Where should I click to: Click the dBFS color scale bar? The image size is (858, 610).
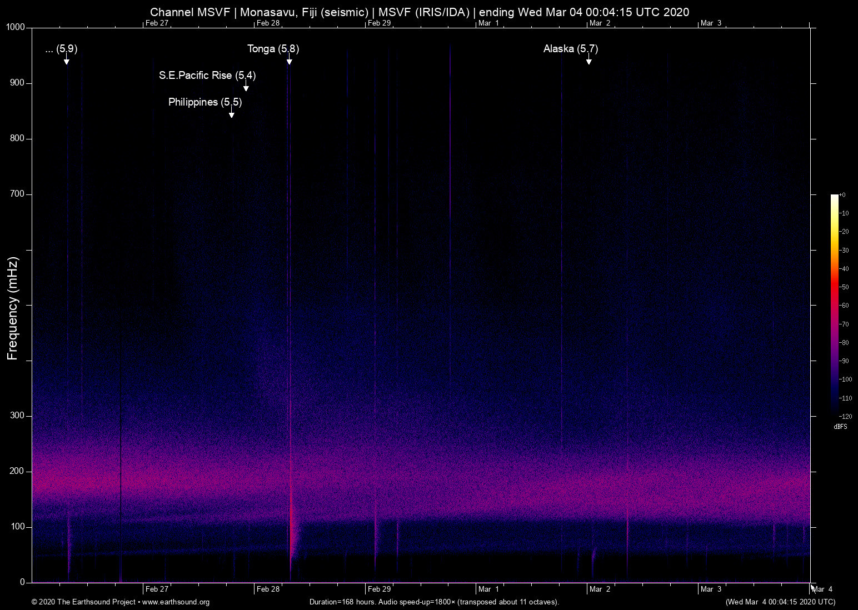pos(834,305)
